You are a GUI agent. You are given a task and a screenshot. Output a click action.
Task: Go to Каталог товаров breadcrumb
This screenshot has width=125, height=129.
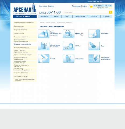click(x=51, y=23)
